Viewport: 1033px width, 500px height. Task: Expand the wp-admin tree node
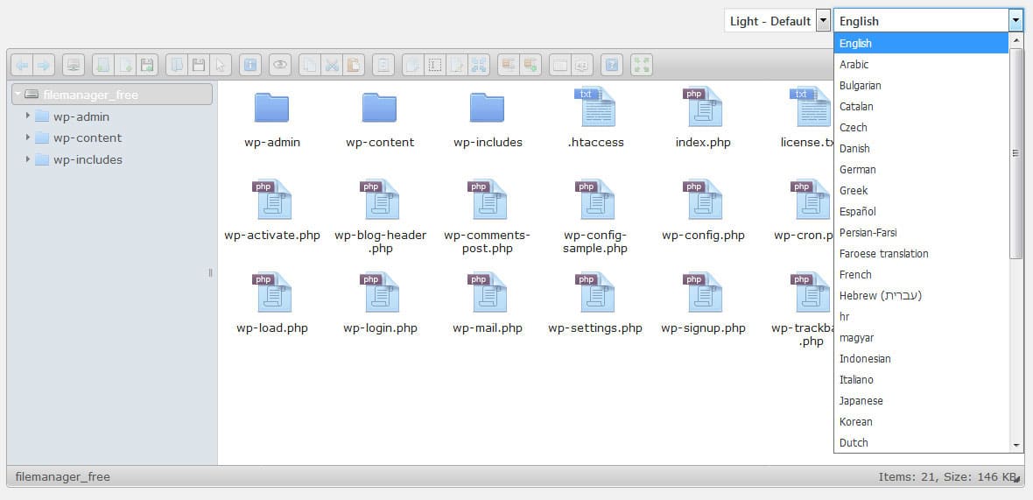[x=28, y=116]
